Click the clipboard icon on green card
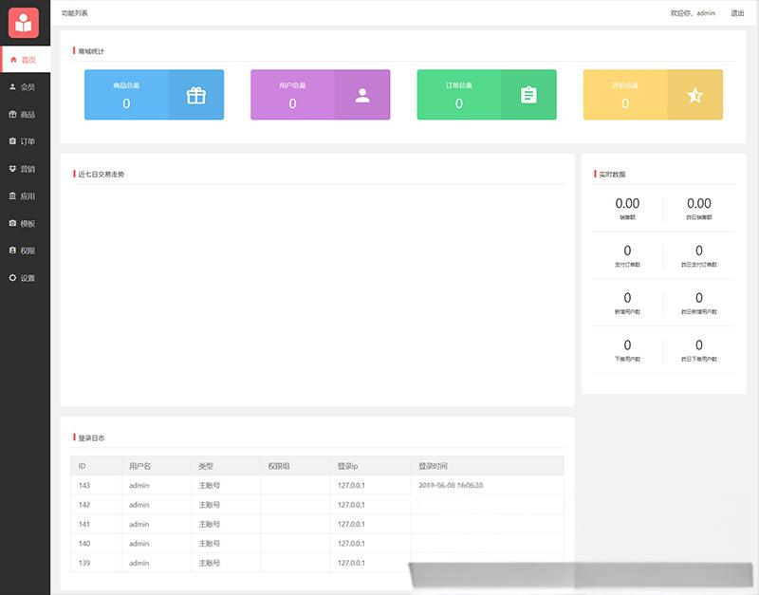The height and width of the screenshot is (595, 759). coord(528,95)
